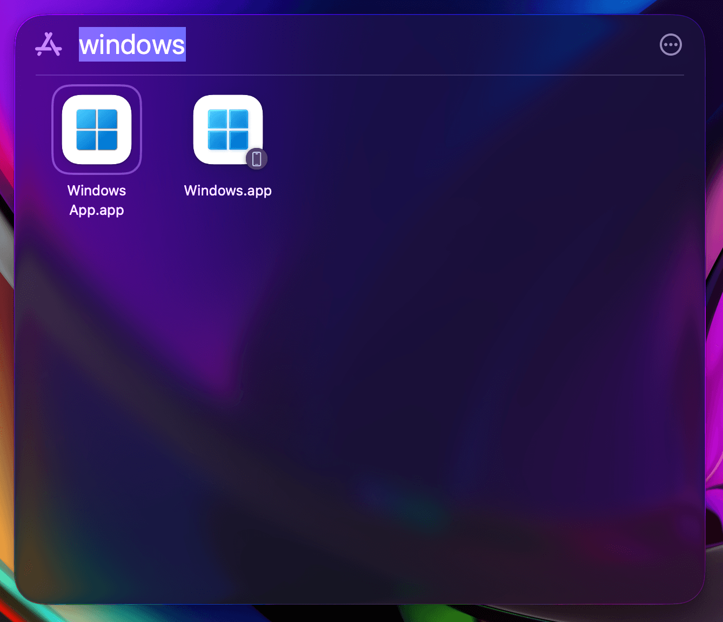
Task: Click the "windows" search field text
Action: tap(132, 44)
